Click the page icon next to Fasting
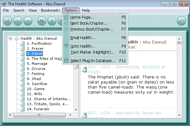The image size is (190, 126). coord(23,74)
